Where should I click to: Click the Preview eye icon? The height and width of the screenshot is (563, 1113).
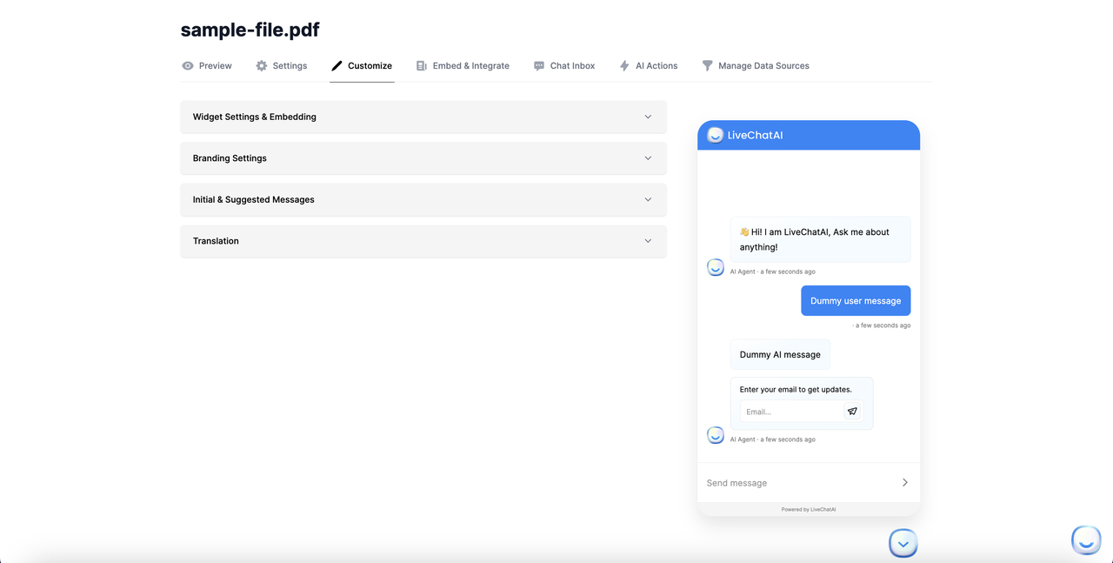(x=187, y=65)
